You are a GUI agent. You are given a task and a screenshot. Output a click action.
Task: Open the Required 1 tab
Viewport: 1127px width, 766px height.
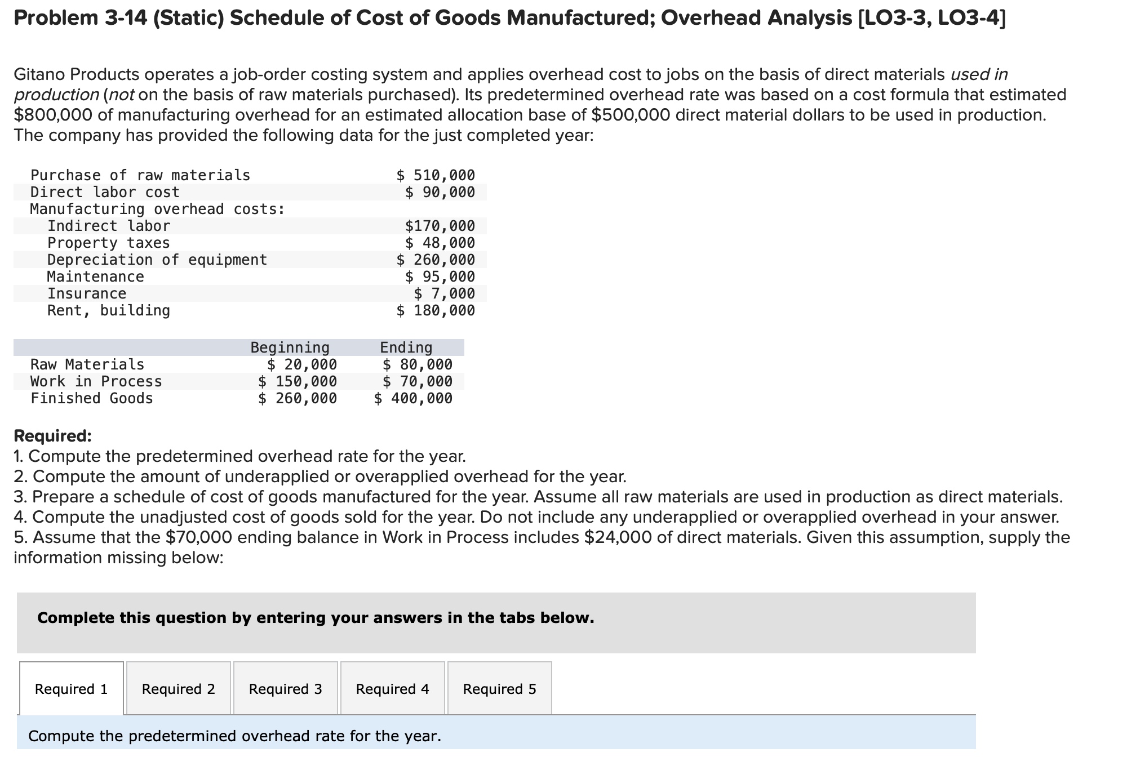point(72,688)
